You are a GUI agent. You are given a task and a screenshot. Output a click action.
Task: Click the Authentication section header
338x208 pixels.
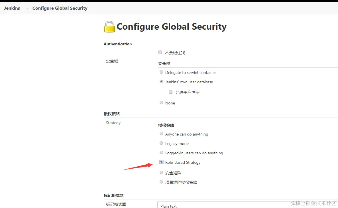[118, 44]
